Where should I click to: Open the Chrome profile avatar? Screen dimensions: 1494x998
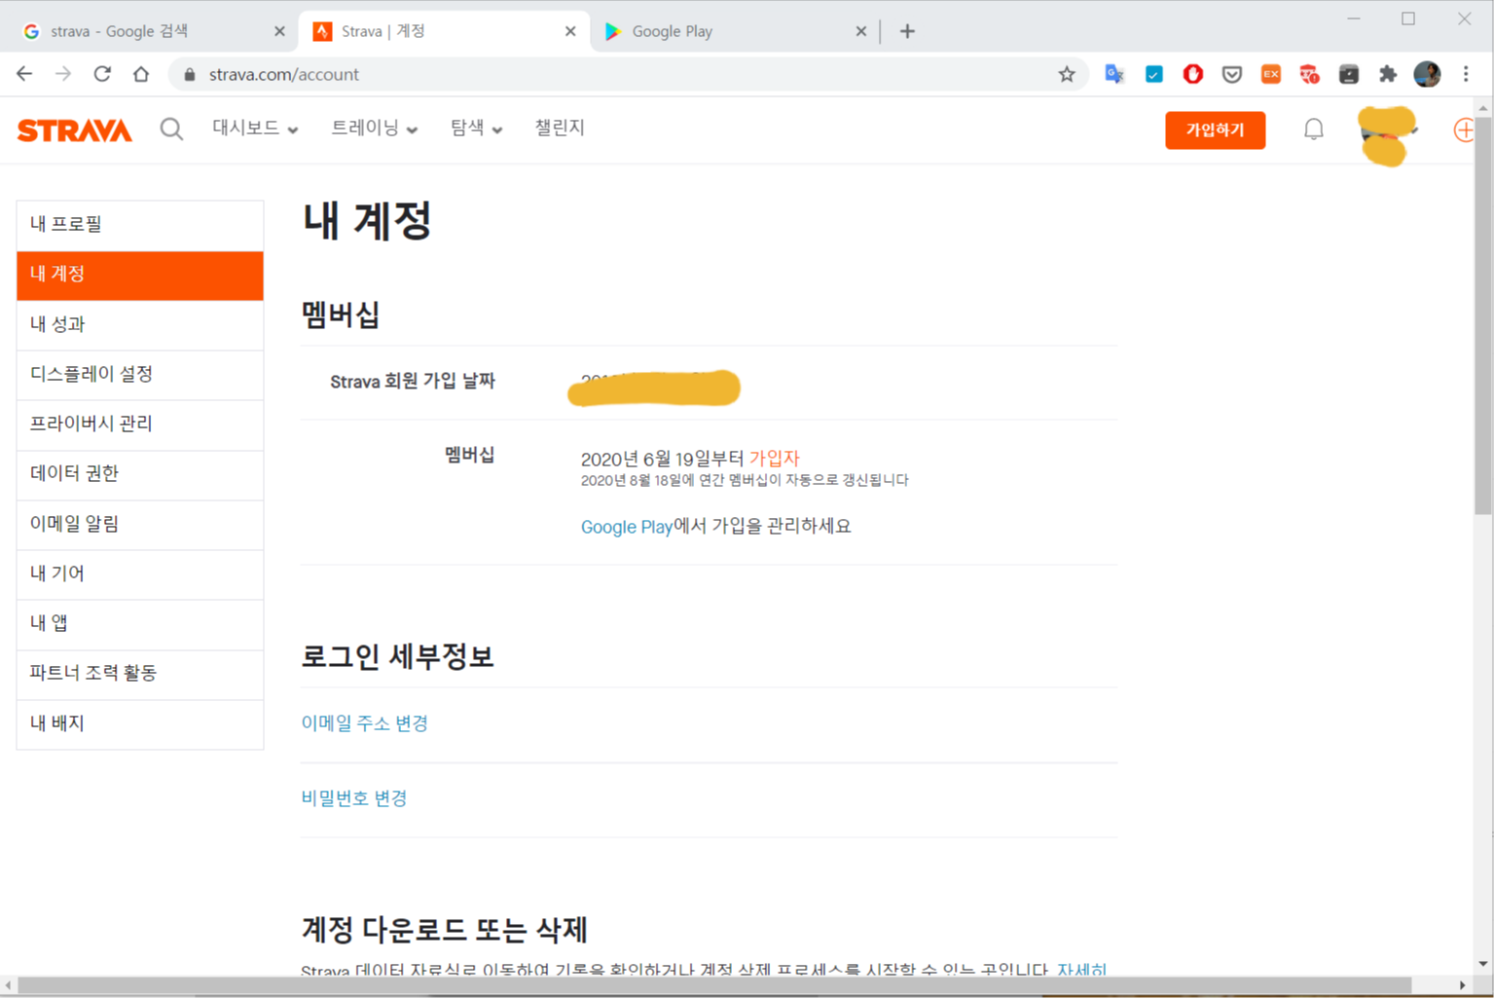1427,74
